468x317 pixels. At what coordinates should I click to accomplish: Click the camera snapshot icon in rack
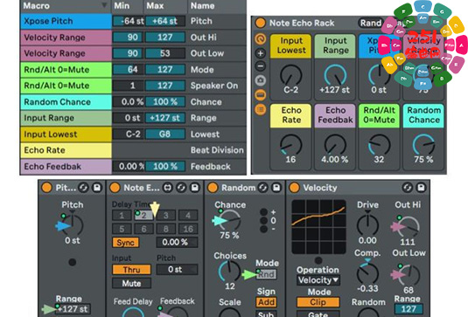coord(261,80)
